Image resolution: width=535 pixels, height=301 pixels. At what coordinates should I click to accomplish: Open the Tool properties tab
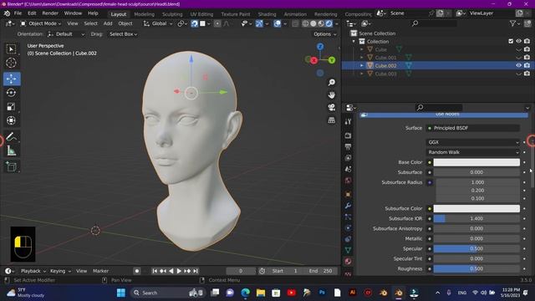pos(348,122)
